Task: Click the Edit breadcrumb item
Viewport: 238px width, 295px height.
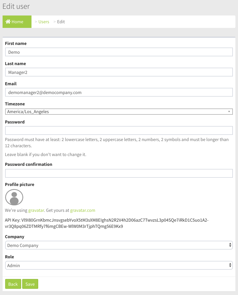Action: [61, 22]
